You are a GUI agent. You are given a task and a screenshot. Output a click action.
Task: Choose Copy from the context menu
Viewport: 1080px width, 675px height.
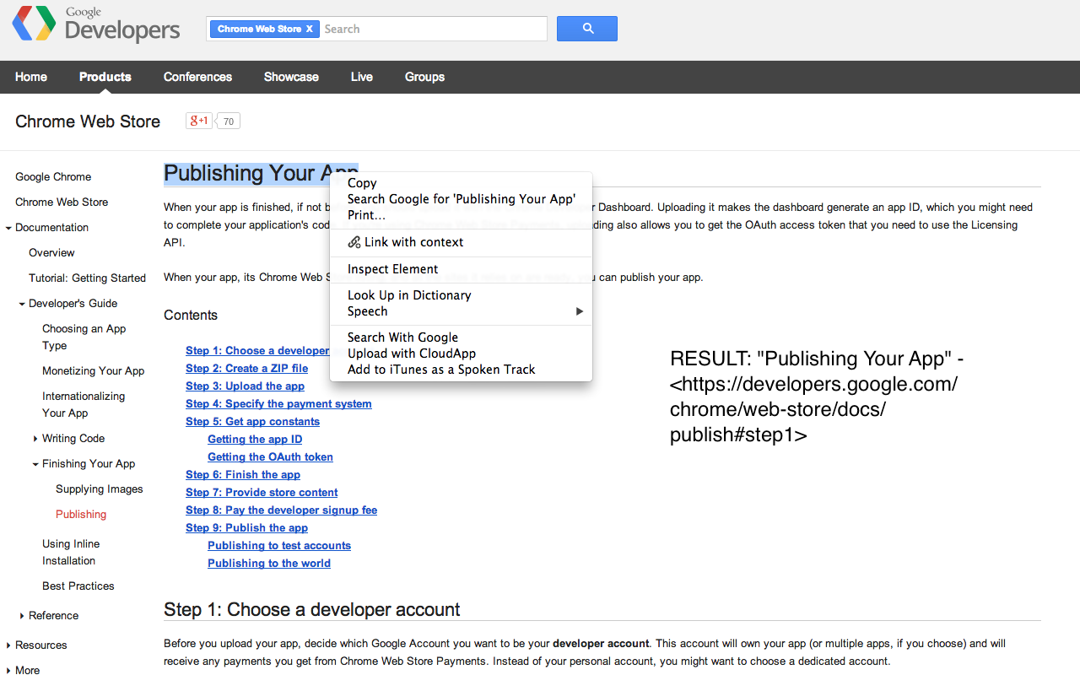(x=461, y=183)
